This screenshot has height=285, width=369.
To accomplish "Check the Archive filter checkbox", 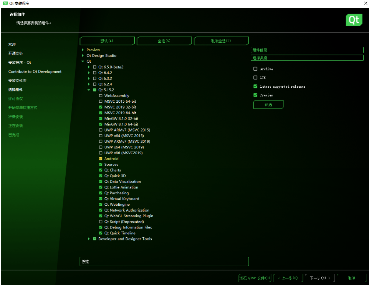I will point(255,69).
